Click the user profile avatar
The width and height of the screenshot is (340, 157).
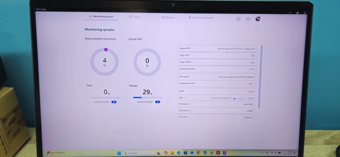[x=258, y=19]
